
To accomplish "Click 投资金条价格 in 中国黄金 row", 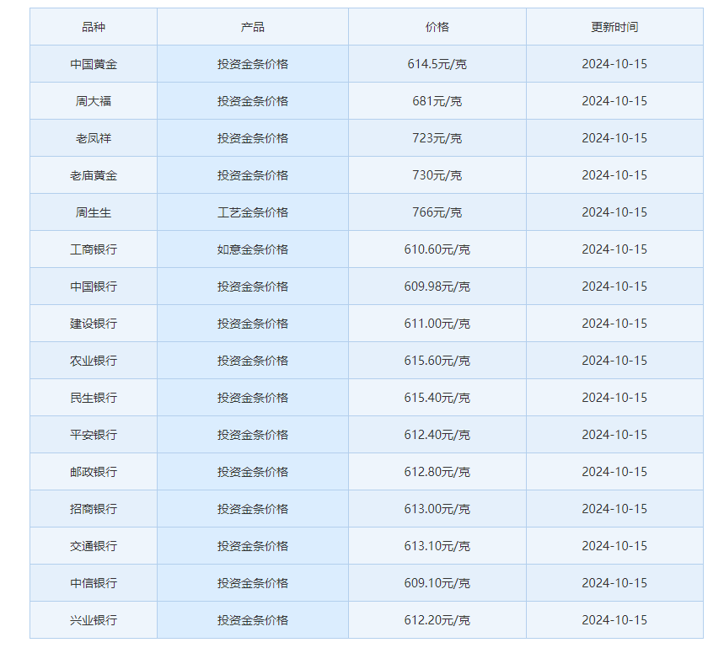I will click(x=253, y=64).
